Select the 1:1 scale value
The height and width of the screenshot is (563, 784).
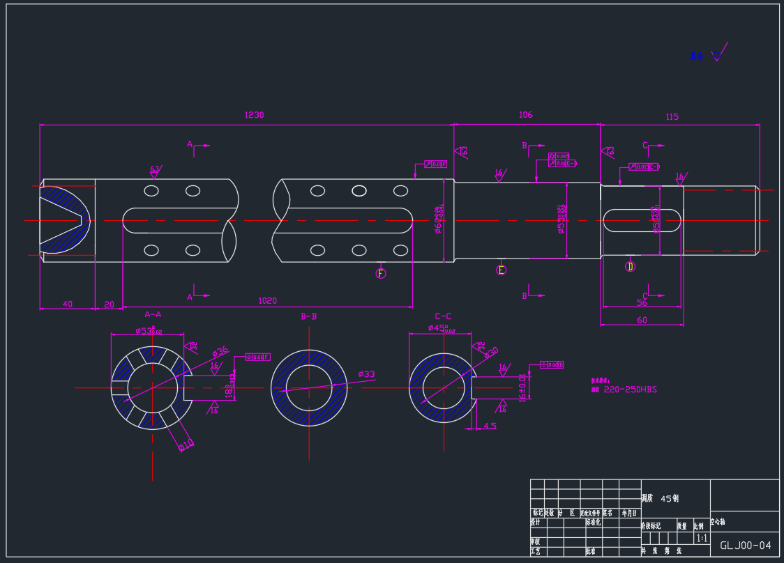702,539
